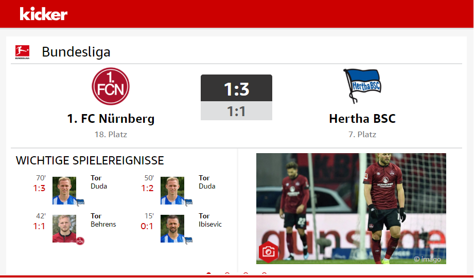Click Behrens' portrait at 42' goal

click(x=64, y=229)
